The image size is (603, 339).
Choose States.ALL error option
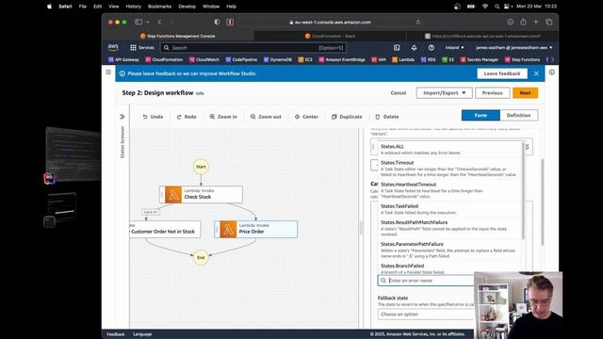coord(450,149)
